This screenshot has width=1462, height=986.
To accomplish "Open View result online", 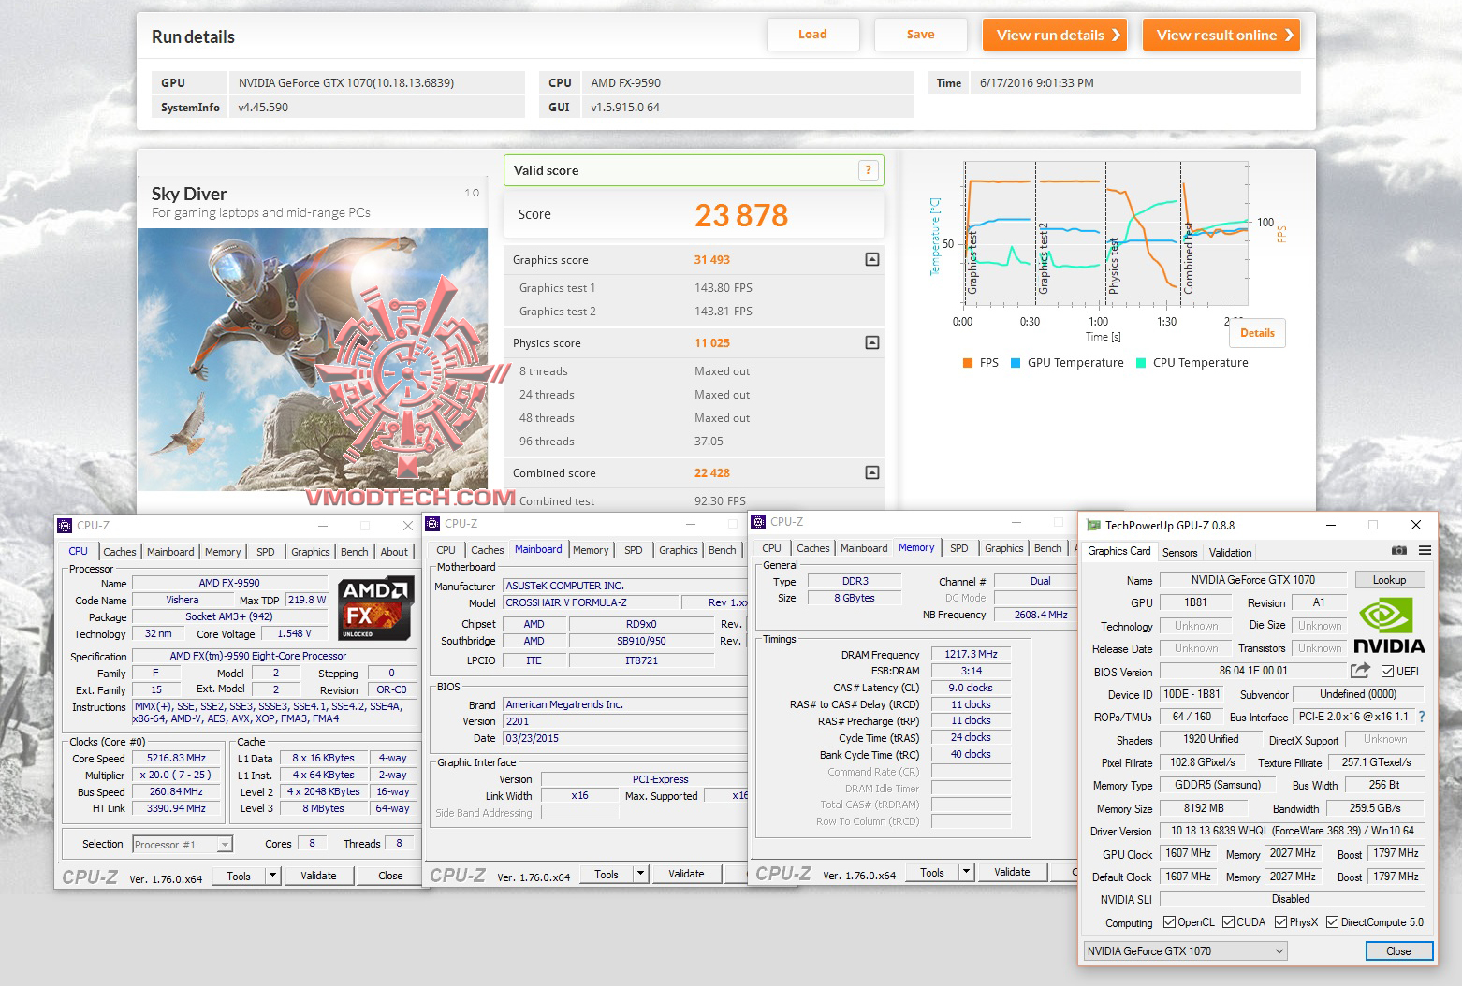I will [x=1221, y=35].
